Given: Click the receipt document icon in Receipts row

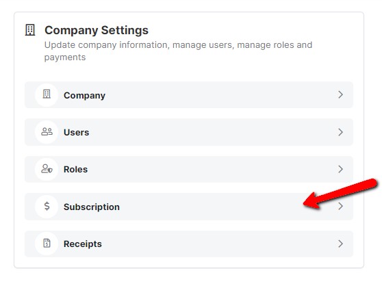Looking at the screenshot, I should (x=47, y=243).
